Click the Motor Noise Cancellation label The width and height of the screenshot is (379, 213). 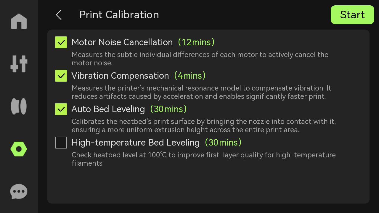(122, 42)
